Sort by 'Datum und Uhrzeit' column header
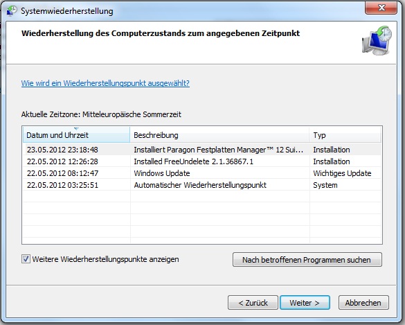This screenshot has height=325, width=405. [x=76, y=135]
